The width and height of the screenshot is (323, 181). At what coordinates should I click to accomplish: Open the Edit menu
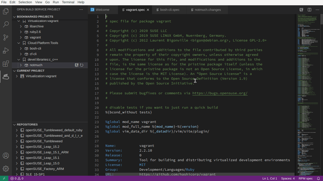click(13, 2)
